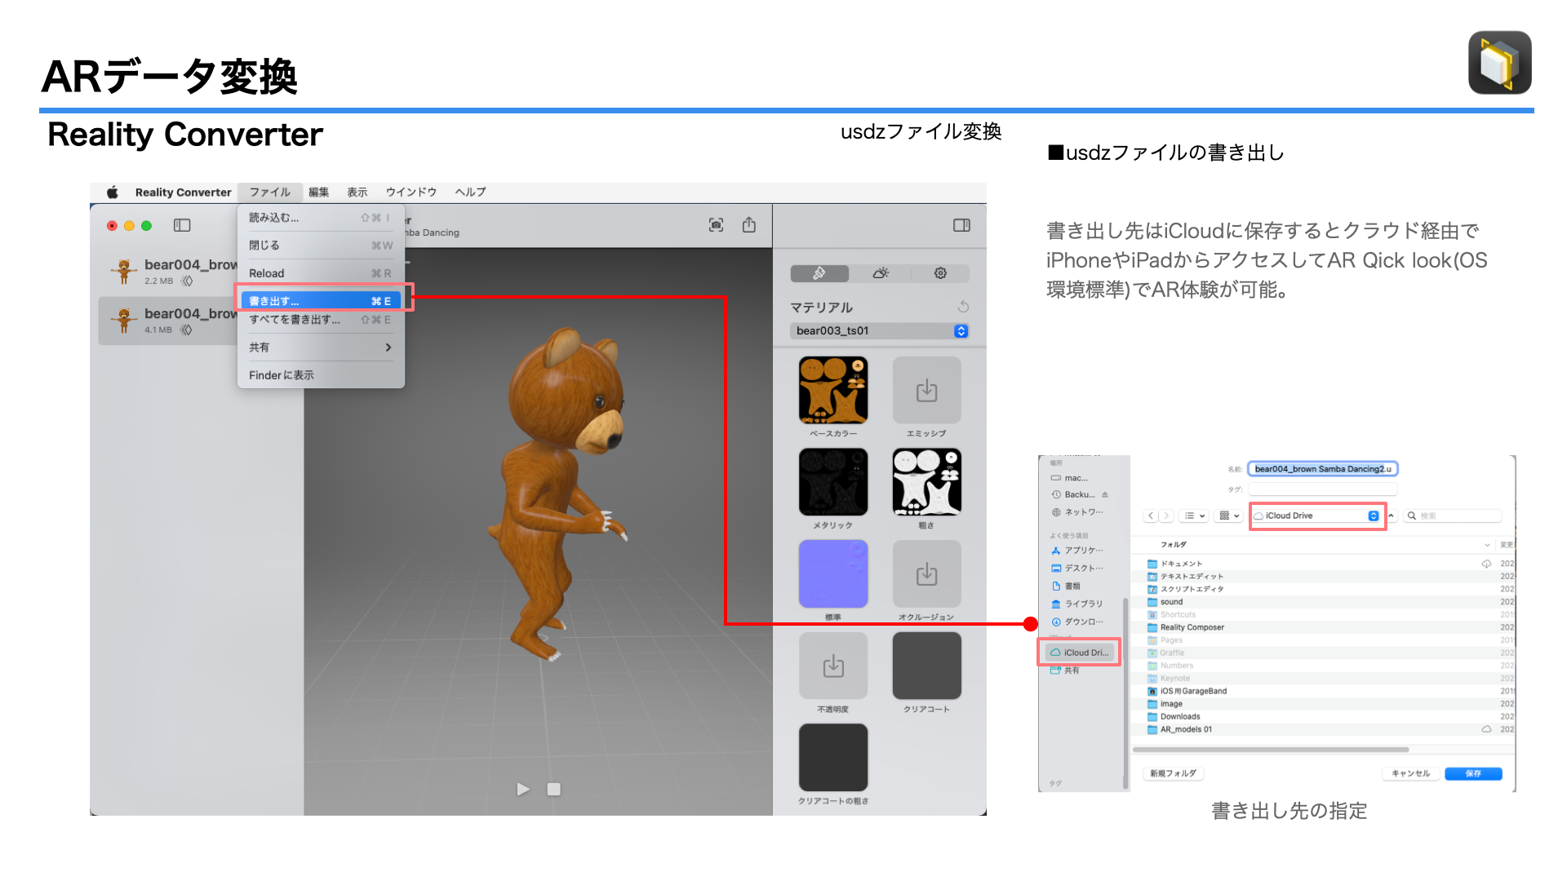This screenshot has height=881, width=1567.
Task: Expand the 共有 submenu
Action: coord(321,348)
